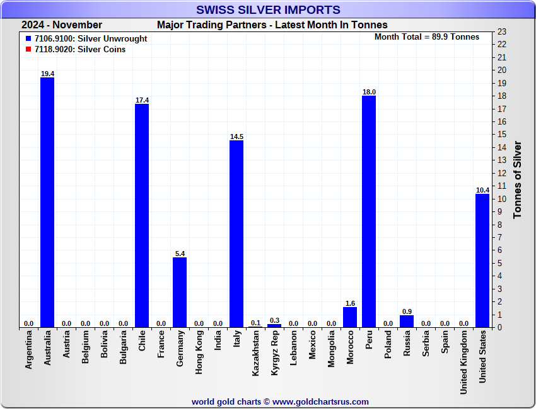Click the Germany axis label
The image size is (536, 409).
tap(180, 349)
